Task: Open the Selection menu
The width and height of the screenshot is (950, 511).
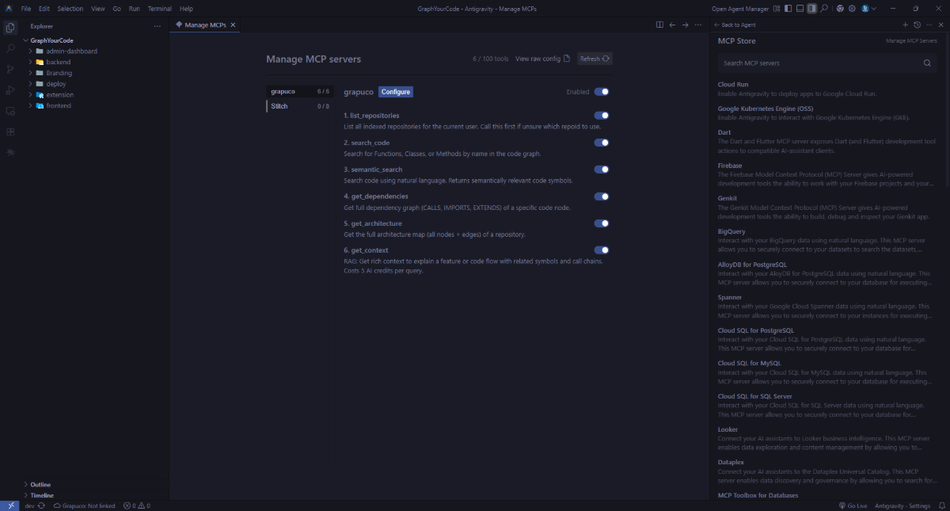Action: point(70,9)
